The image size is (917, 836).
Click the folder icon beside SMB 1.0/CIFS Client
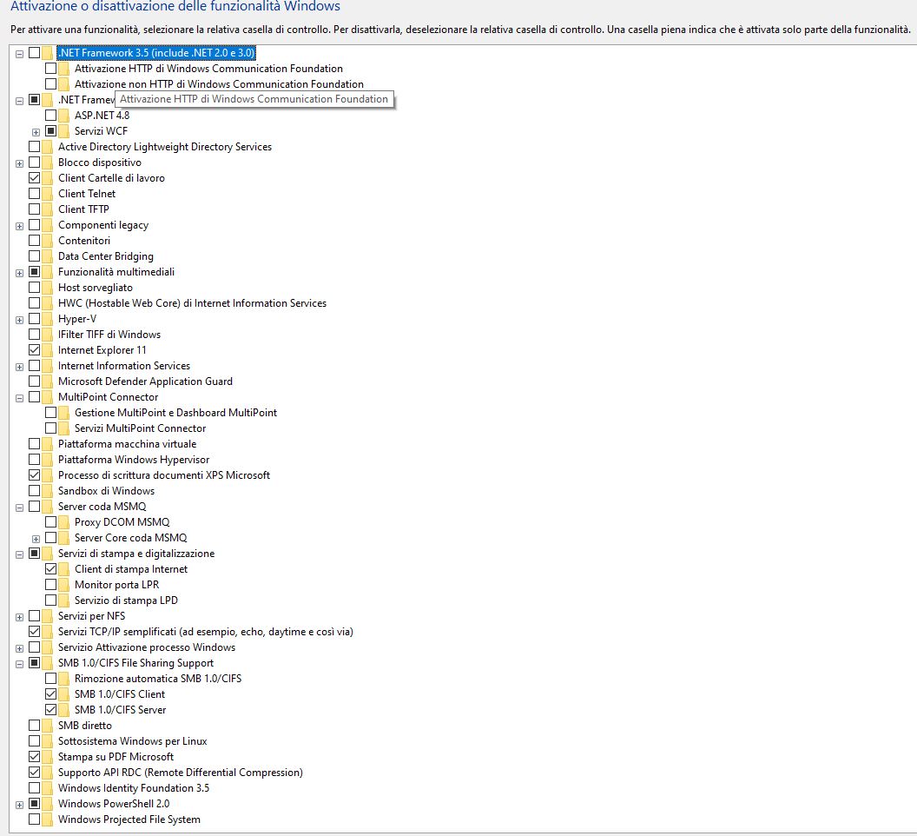(63, 694)
